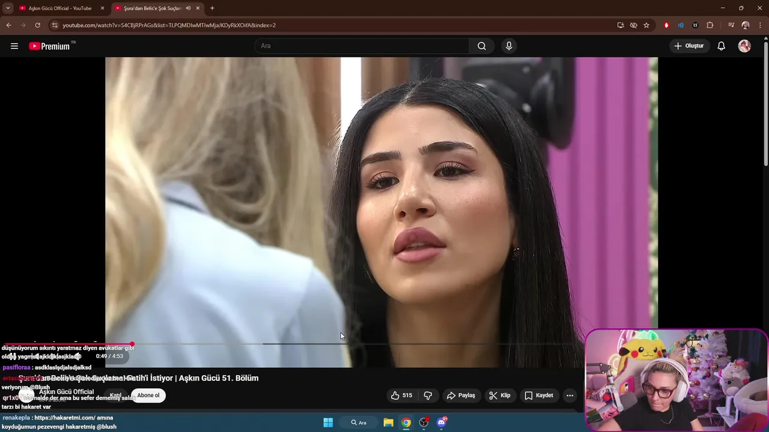This screenshot has width=769, height=432.
Task: Open the red hand blocker extension
Action: 666,25
